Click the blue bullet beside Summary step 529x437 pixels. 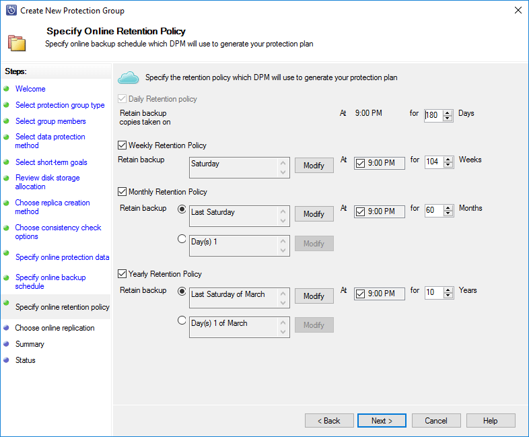[x=6, y=344]
